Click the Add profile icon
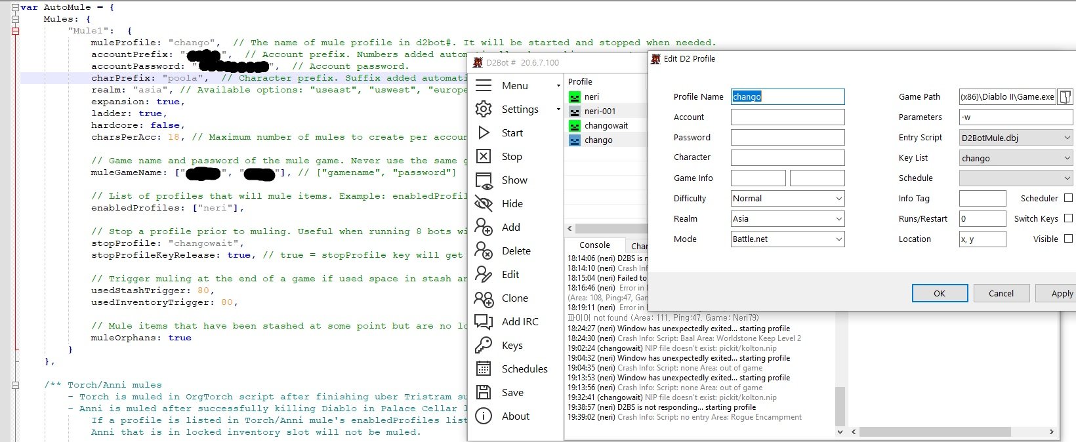This screenshot has height=442, width=1076. [x=484, y=228]
